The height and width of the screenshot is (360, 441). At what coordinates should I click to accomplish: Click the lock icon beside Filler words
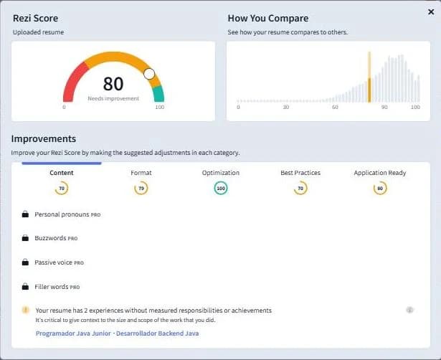click(x=25, y=286)
